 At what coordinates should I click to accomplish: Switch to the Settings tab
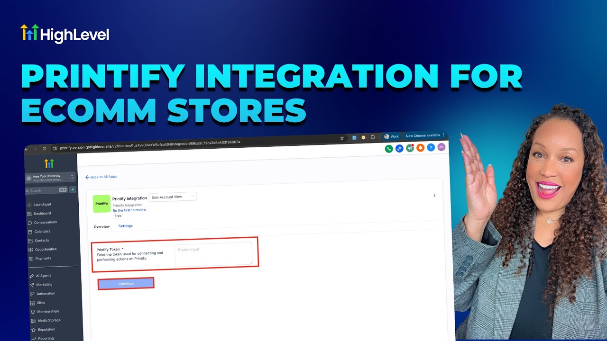point(126,226)
